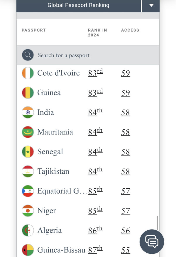Click the Cote d'Ivoire flag icon
Screen dimensions: 176x257
tap(28, 73)
